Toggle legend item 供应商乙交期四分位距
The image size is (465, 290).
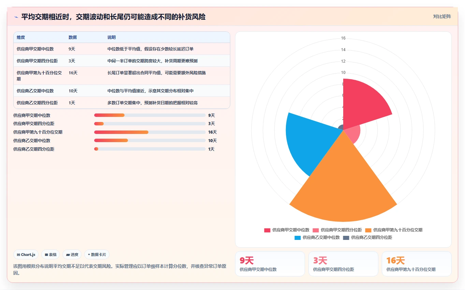click(x=367, y=238)
